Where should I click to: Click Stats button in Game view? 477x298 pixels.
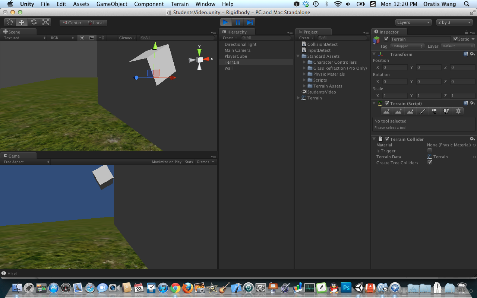pyautogui.click(x=189, y=162)
